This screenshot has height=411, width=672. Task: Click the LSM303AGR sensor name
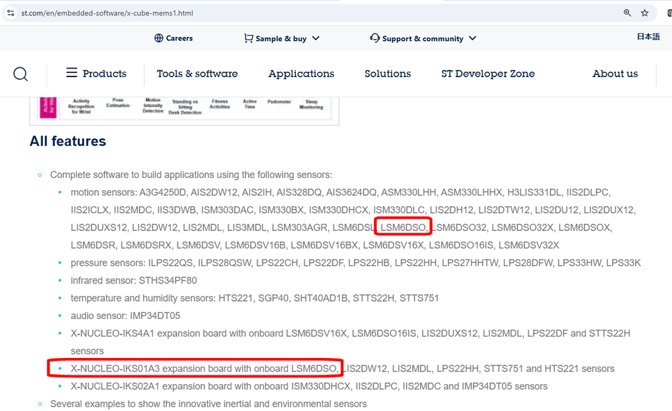[299, 228]
